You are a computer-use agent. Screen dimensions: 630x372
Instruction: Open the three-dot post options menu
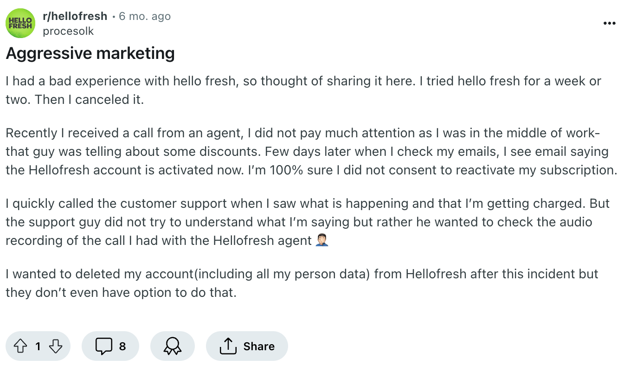tap(609, 23)
